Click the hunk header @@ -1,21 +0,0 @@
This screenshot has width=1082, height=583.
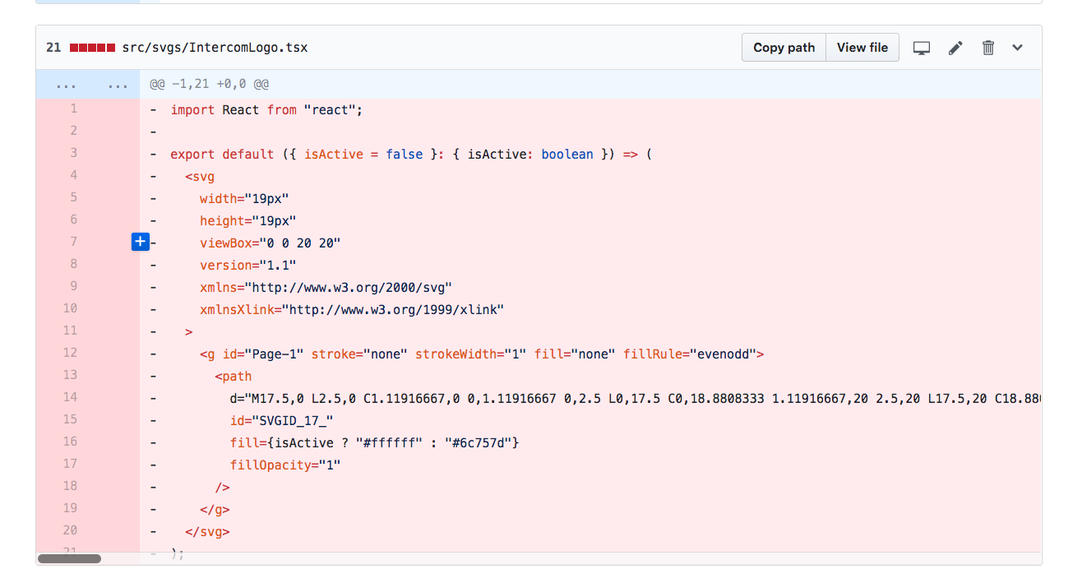tap(210, 85)
